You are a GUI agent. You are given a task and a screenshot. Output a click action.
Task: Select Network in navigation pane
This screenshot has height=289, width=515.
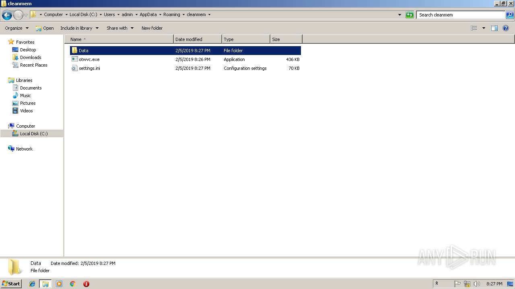tap(24, 149)
